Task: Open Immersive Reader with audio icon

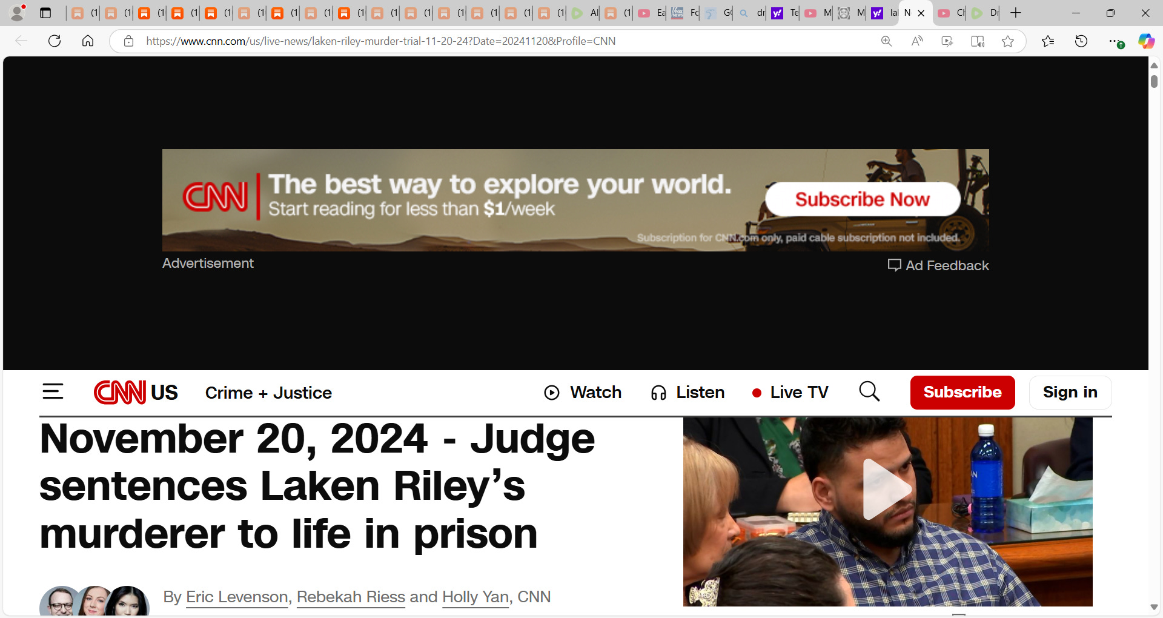Action: pos(978,41)
